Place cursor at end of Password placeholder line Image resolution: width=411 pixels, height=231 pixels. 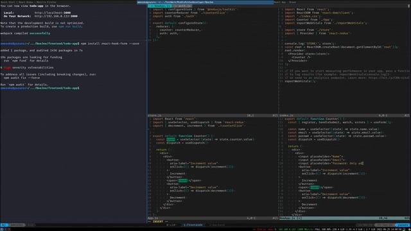[x=362, y=163]
